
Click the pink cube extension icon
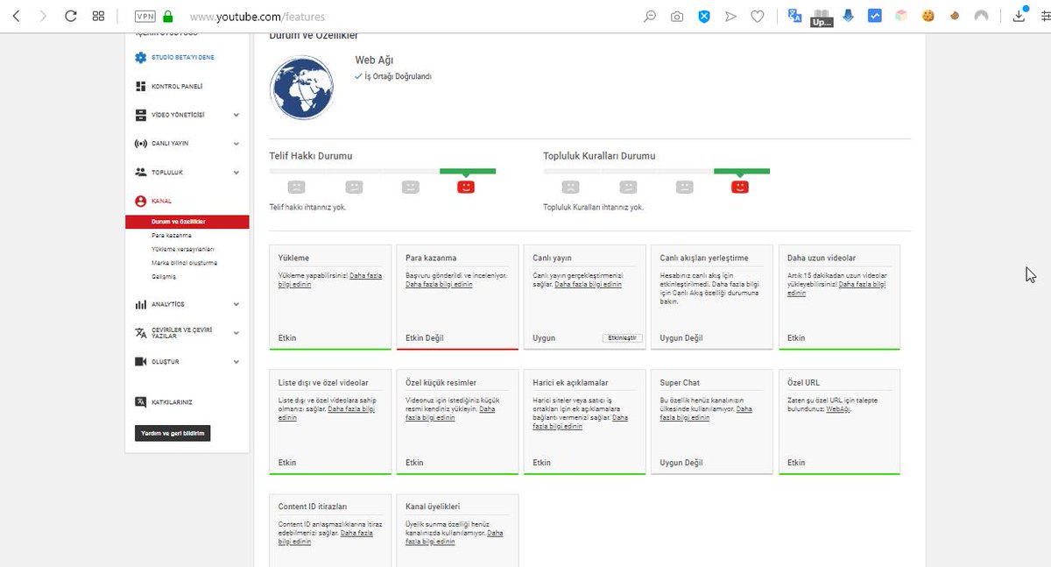coord(901,16)
